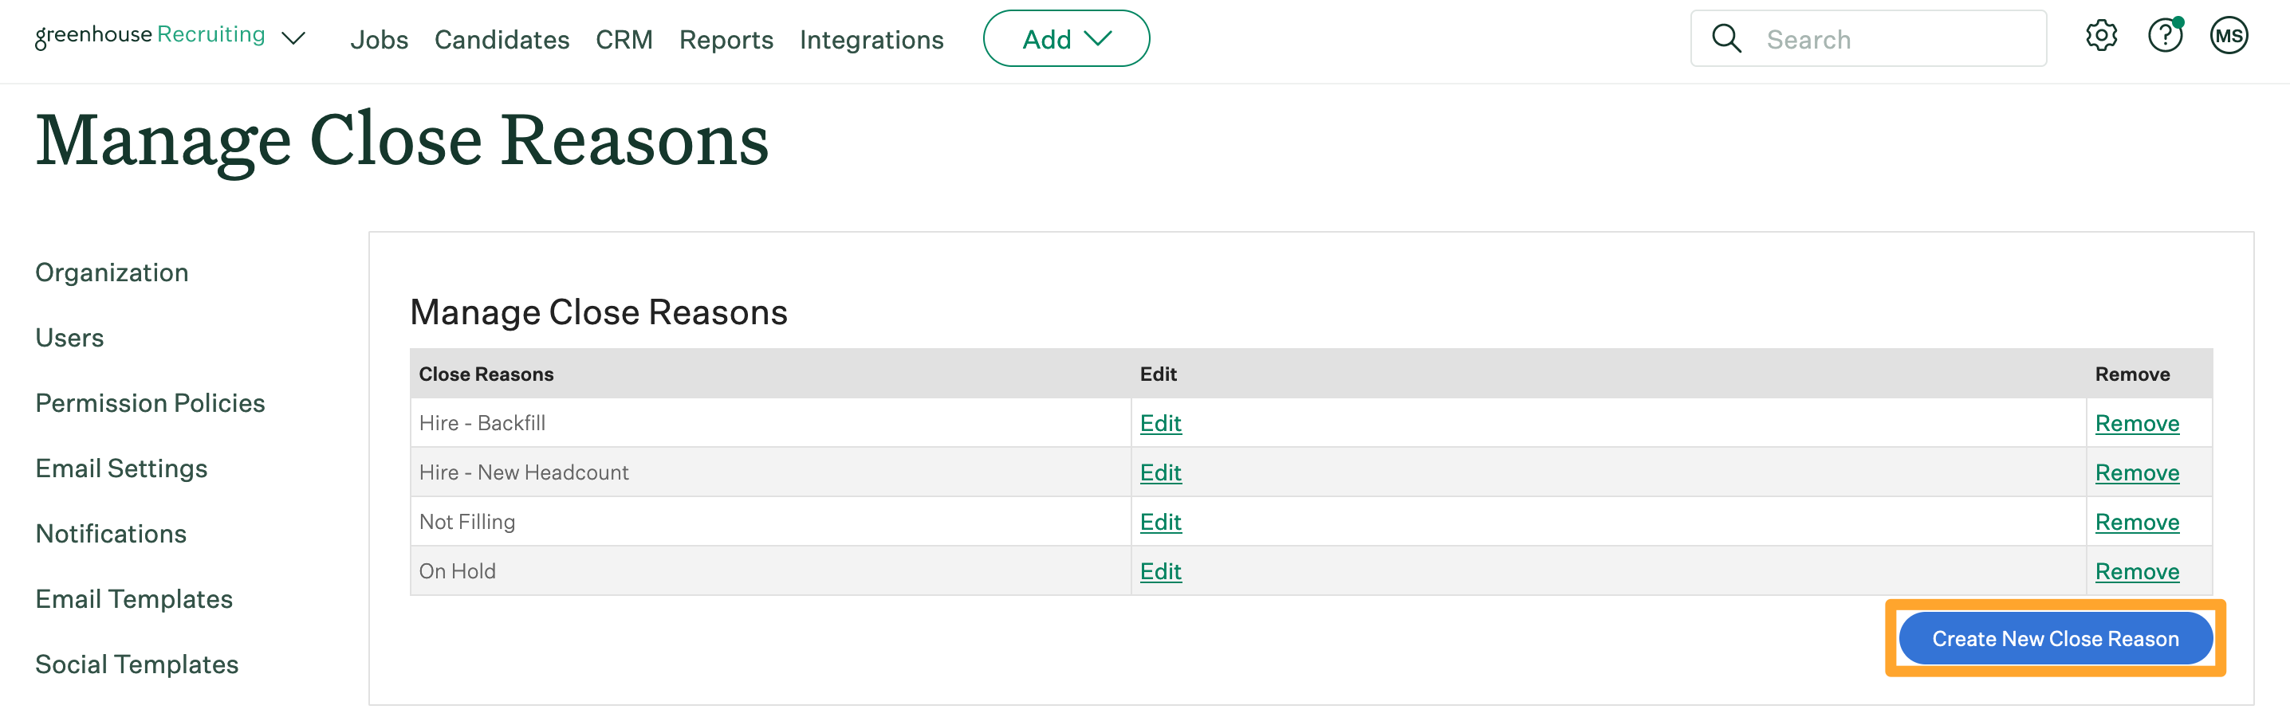Navigate to Email Templates
The width and height of the screenshot is (2290, 717).
133,598
